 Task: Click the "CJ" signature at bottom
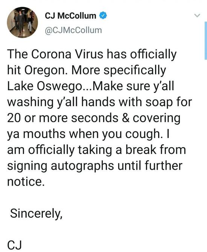click(14, 245)
